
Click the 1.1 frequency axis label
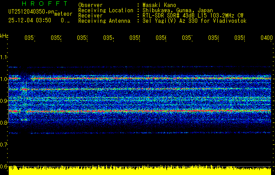pos(3,57)
